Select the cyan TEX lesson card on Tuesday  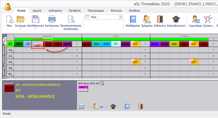pos(96,44)
